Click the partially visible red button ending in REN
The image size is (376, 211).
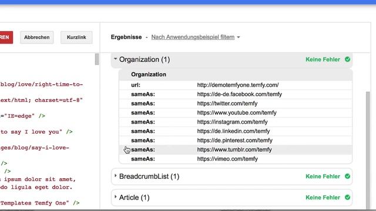coord(6,38)
